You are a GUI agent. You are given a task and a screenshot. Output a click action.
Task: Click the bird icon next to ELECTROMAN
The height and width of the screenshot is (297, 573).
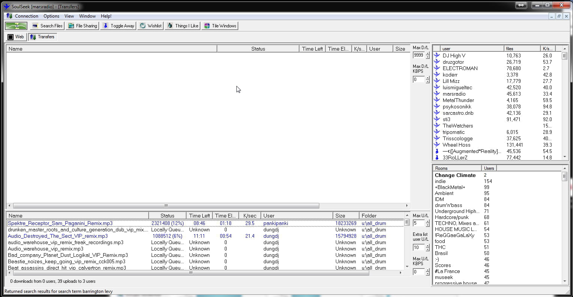click(437, 68)
